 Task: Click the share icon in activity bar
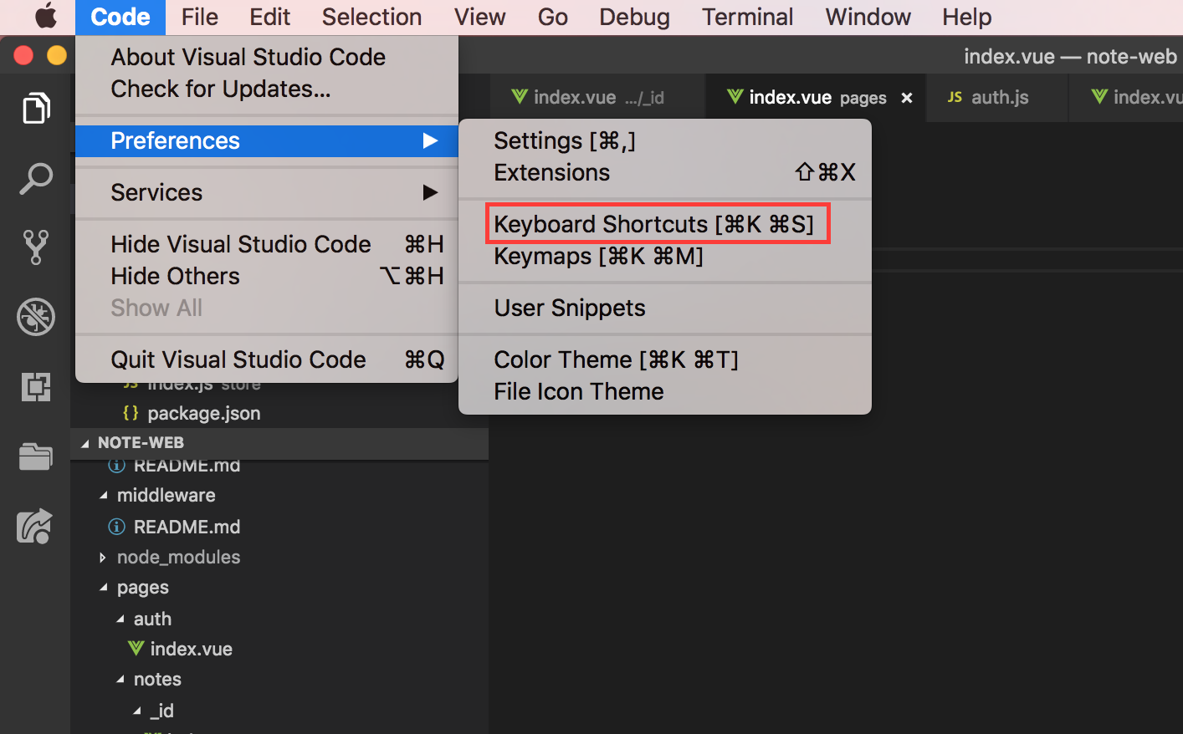tap(36, 527)
